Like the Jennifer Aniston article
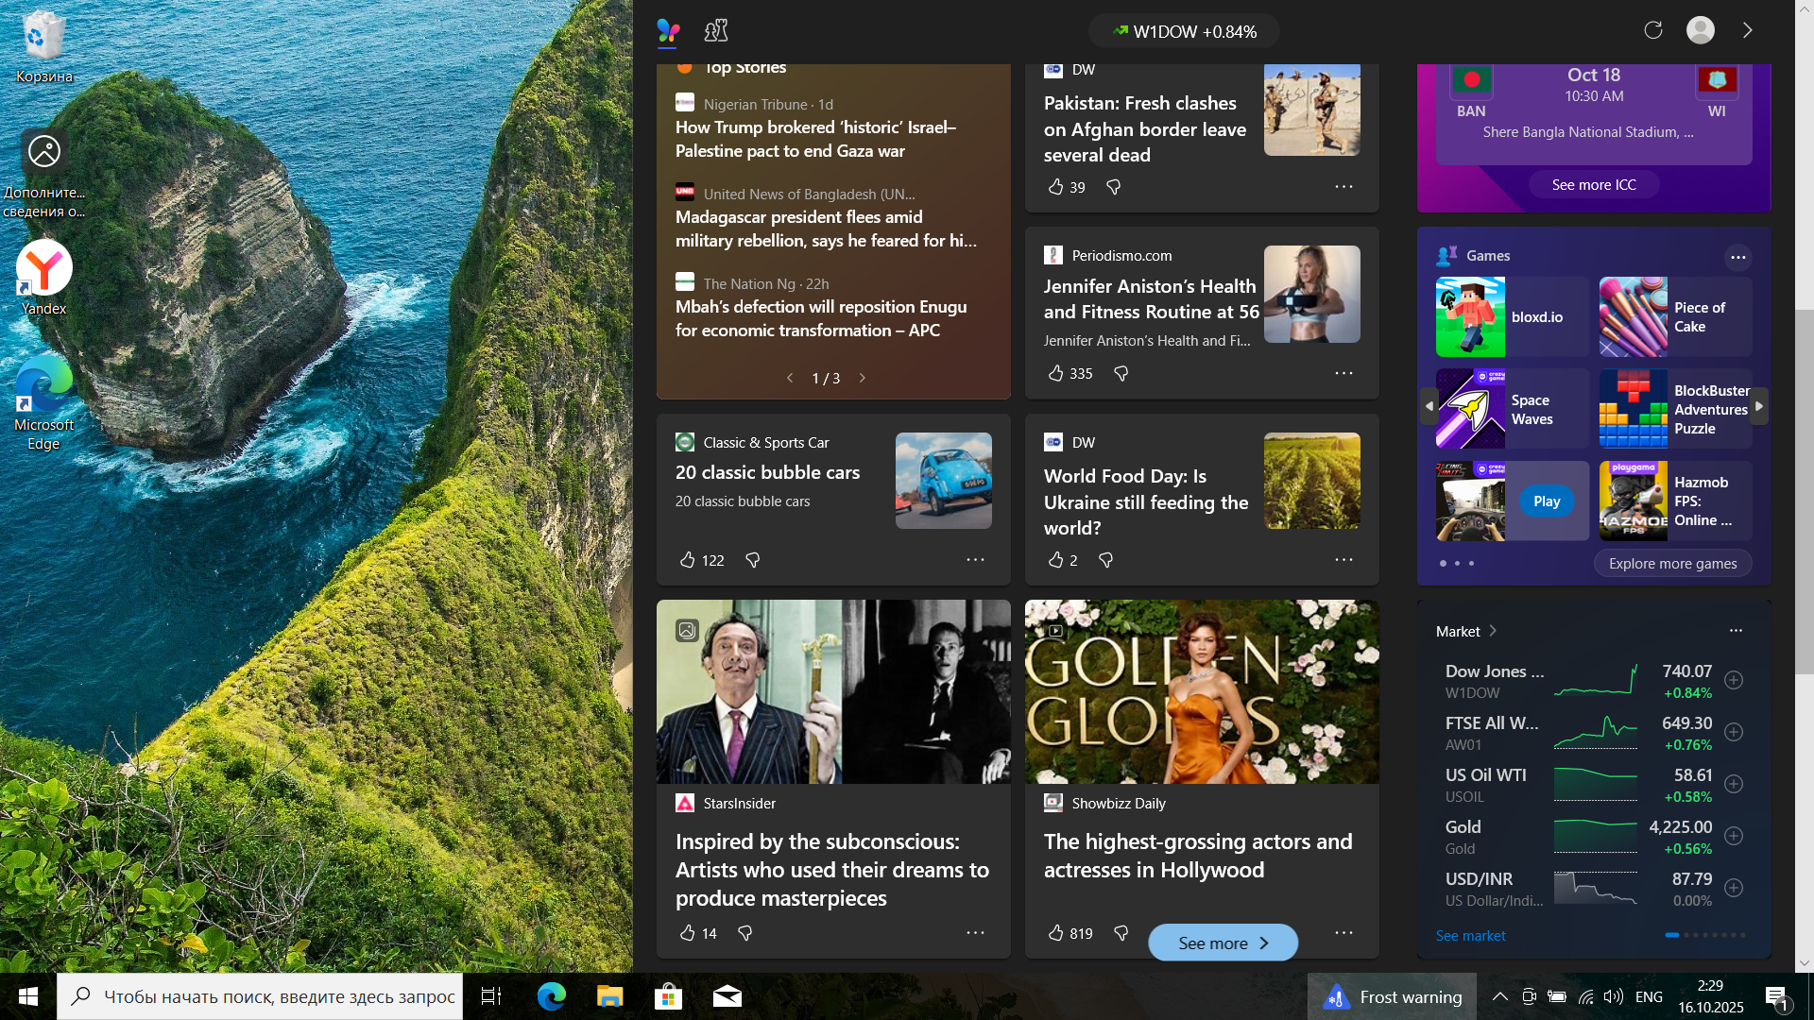This screenshot has height=1020, width=1814. [1056, 374]
